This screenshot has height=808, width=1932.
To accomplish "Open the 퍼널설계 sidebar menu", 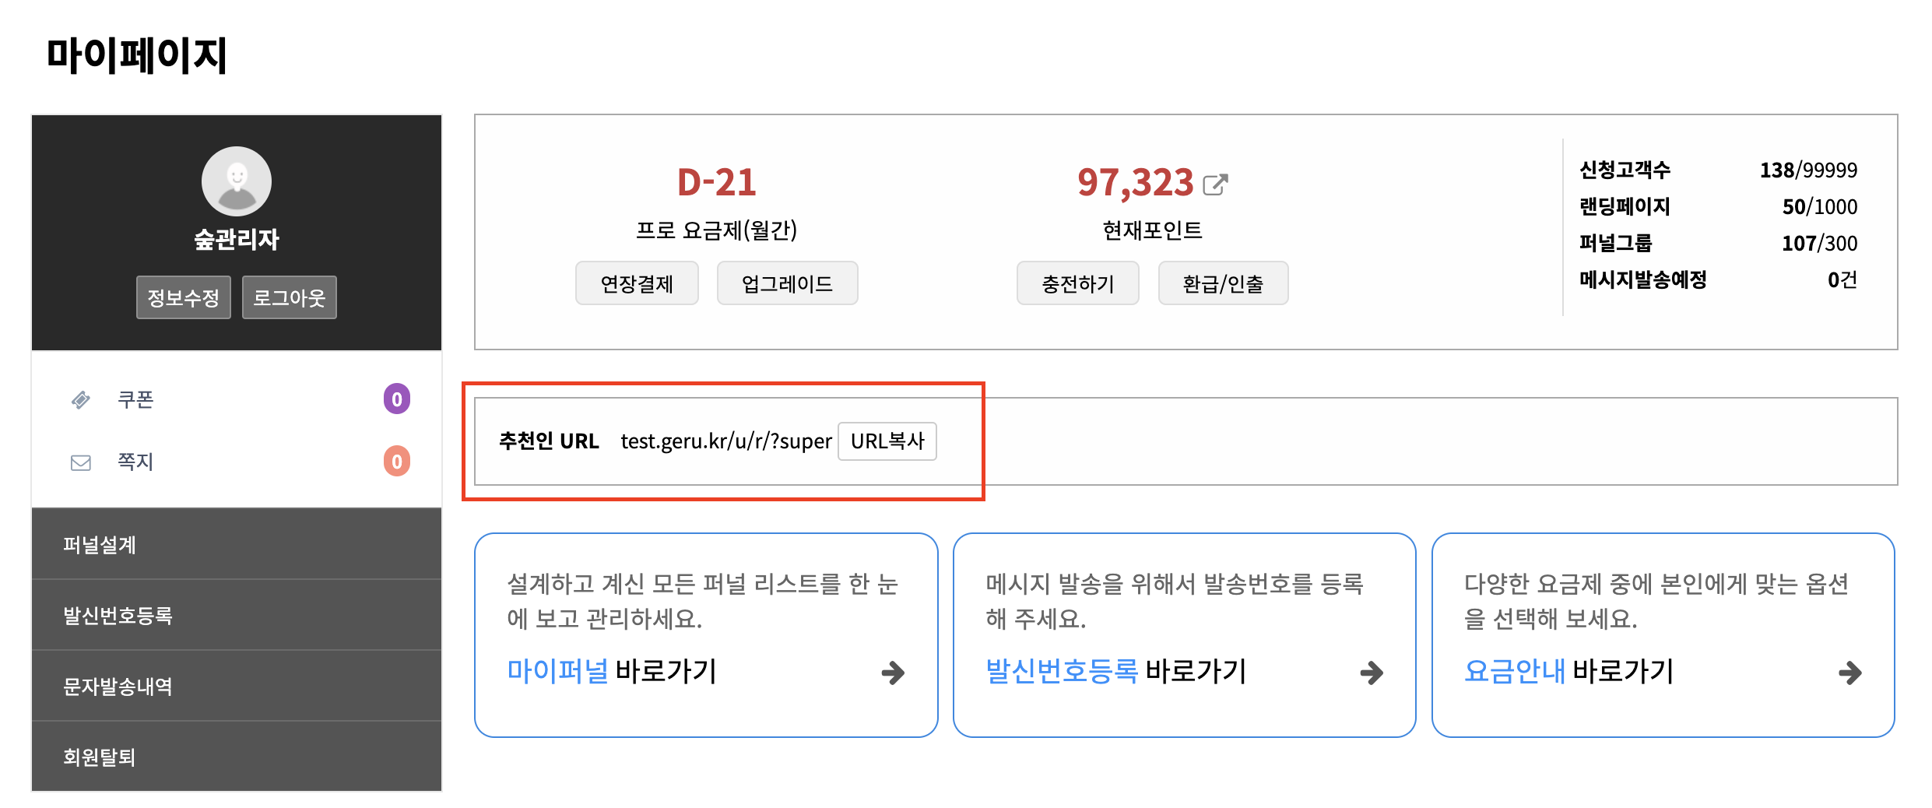I will (x=237, y=544).
